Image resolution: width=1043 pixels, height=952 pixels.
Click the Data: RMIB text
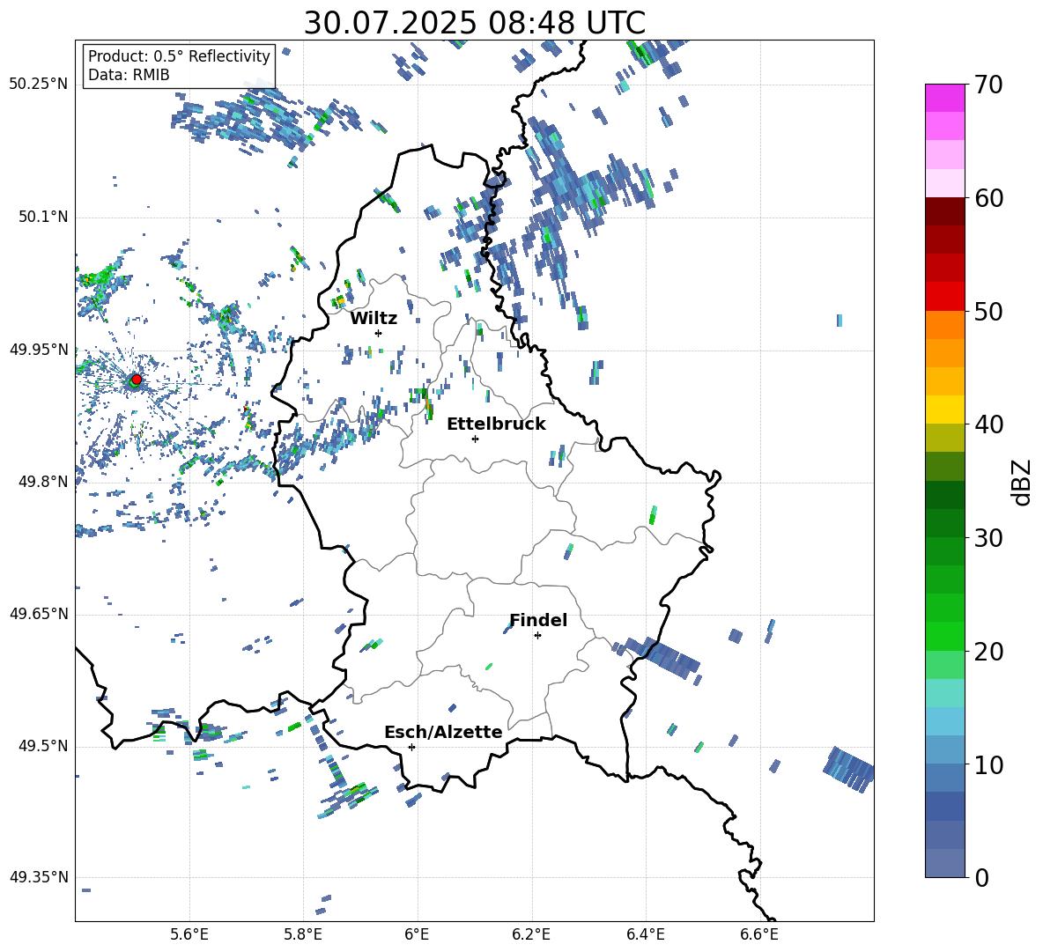[x=129, y=75]
